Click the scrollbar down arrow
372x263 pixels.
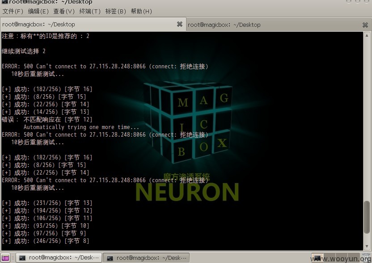[367, 246]
